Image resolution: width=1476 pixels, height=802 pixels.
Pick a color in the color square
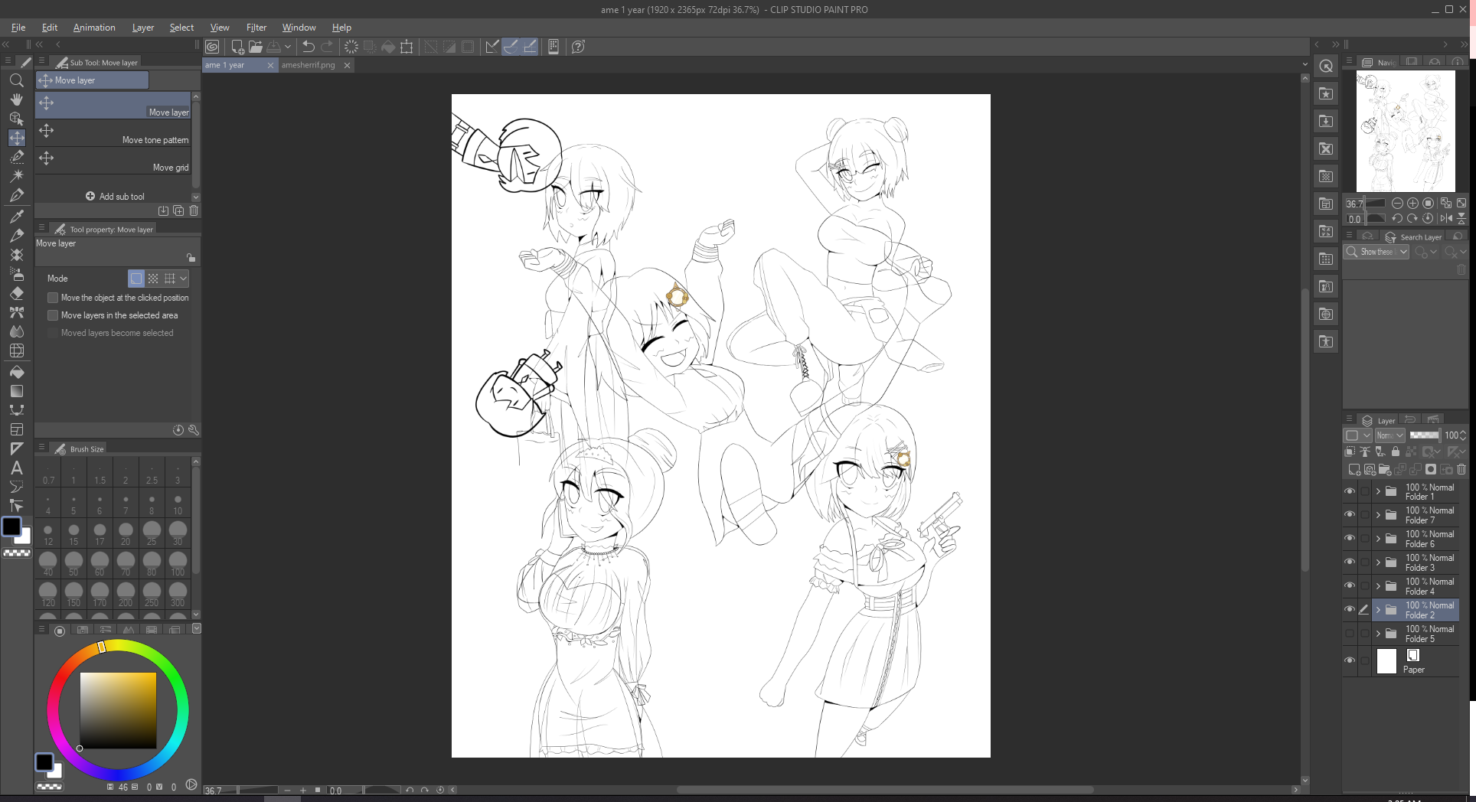pyautogui.click(x=118, y=710)
